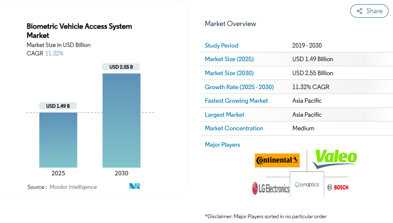This screenshot has width=393, height=223.
Task: Click the CAGR 11.32% value
Action: pyautogui.click(x=54, y=53)
